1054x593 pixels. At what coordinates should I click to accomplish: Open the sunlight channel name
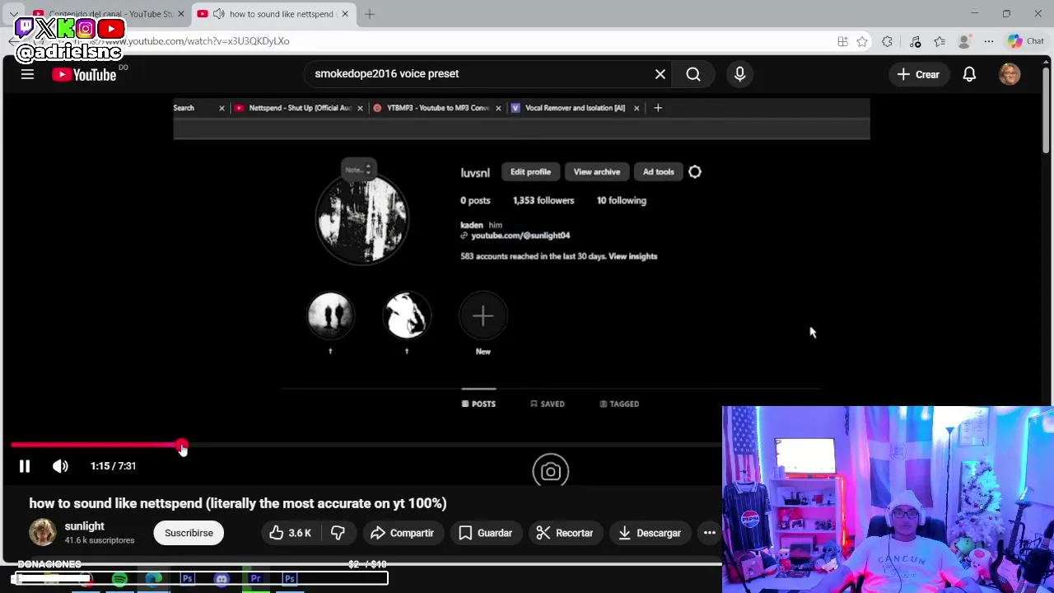85,526
